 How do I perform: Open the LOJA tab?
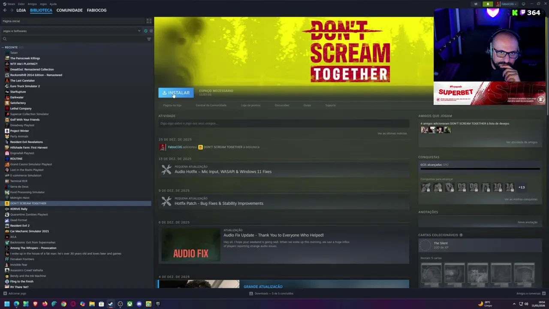point(21,10)
